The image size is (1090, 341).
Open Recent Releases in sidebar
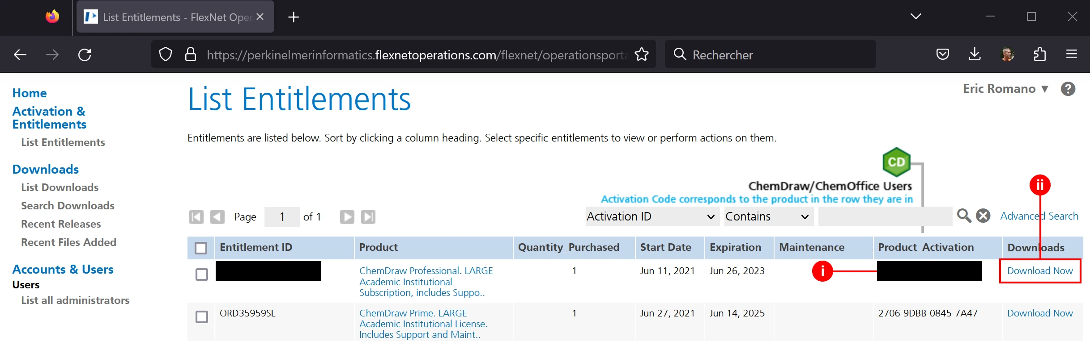pyautogui.click(x=61, y=224)
